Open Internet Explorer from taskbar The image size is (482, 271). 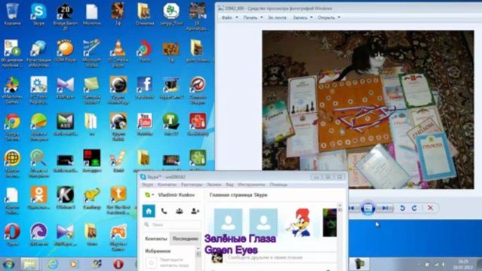(53, 264)
